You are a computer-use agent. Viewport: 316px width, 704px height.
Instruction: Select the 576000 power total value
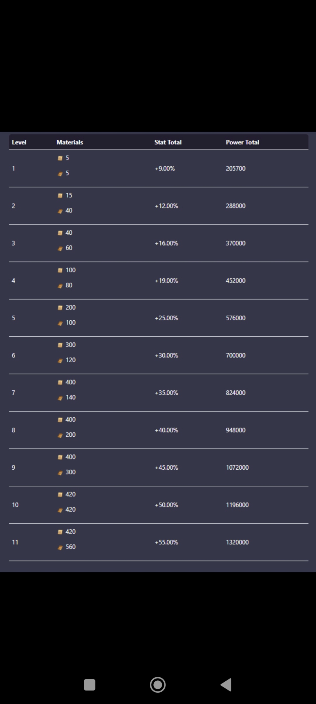pyautogui.click(x=235, y=318)
